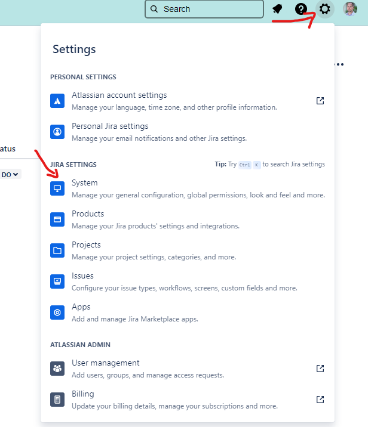Open the three-dot more menu behind panel
This screenshot has height=427, width=368.
click(x=339, y=64)
